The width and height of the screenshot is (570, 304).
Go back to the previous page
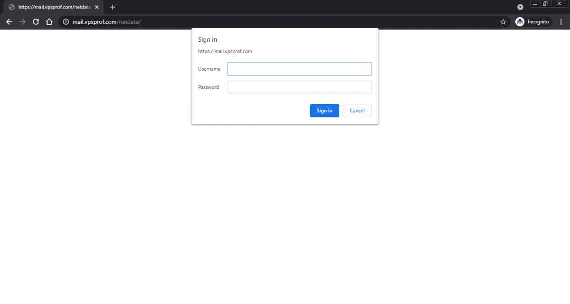(9, 22)
